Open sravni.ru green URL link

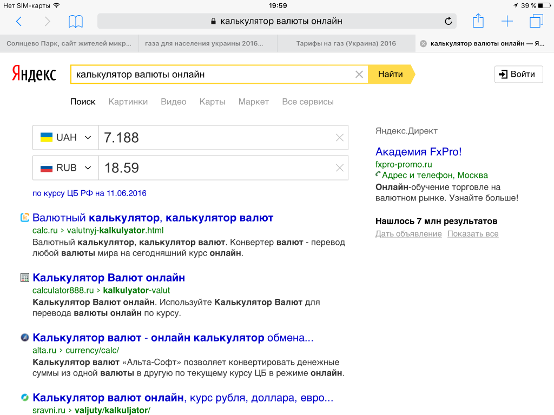91,410
